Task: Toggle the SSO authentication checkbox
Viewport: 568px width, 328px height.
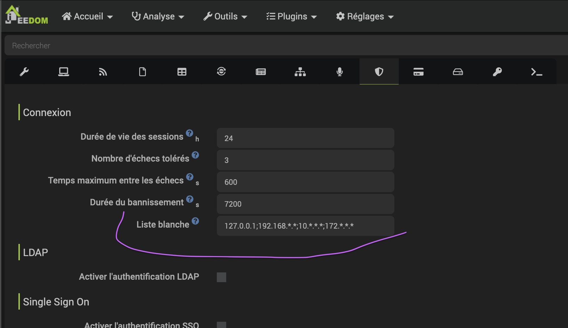Action: 221,325
